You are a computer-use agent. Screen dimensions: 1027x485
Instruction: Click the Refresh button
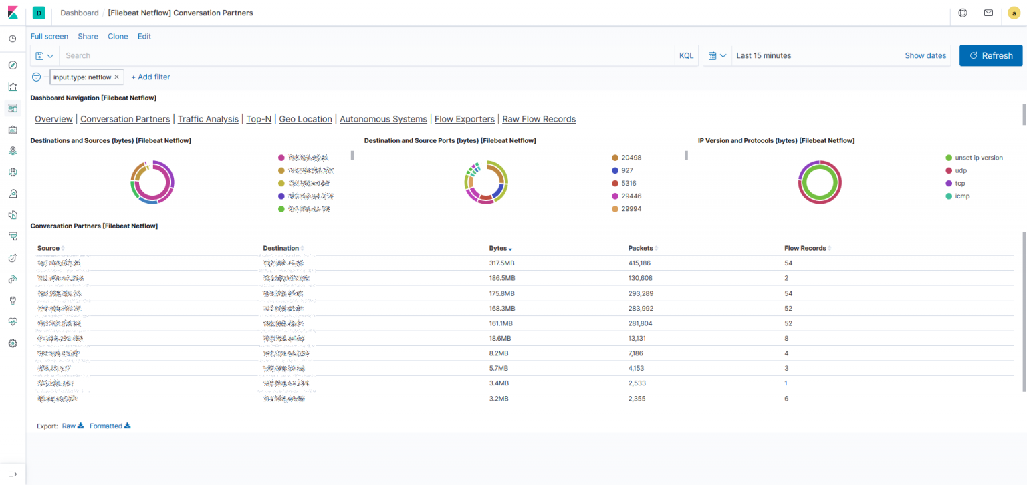click(990, 56)
